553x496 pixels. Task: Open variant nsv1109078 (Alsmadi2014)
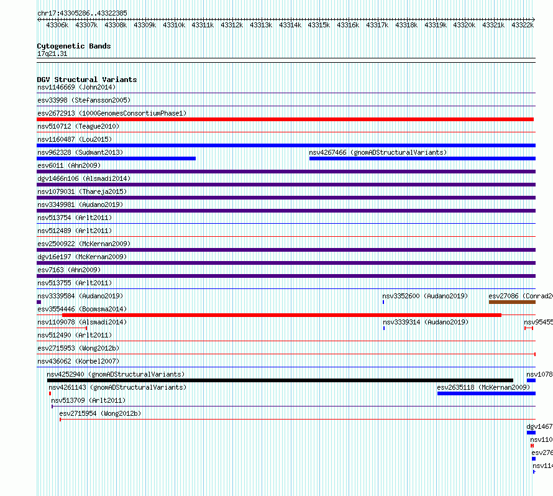tap(82, 322)
